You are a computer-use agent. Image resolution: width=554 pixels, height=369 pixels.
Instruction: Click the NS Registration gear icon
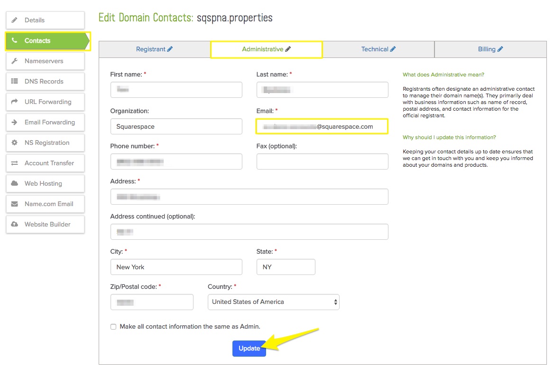(x=15, y=143)
